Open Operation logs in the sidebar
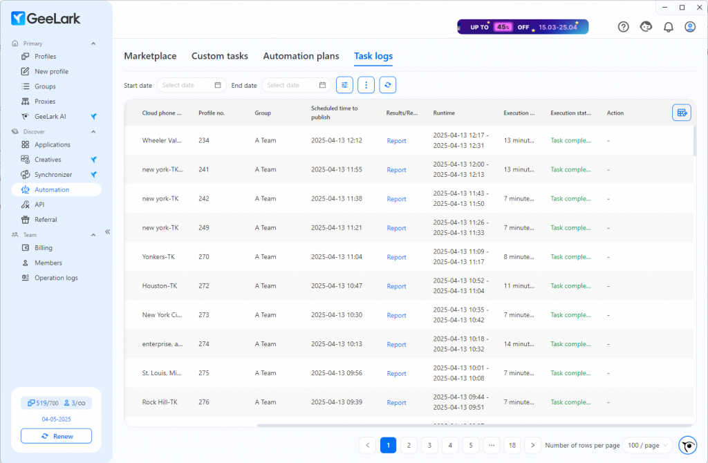This screenshot has height=463, width=708. [x=56, y=278]
